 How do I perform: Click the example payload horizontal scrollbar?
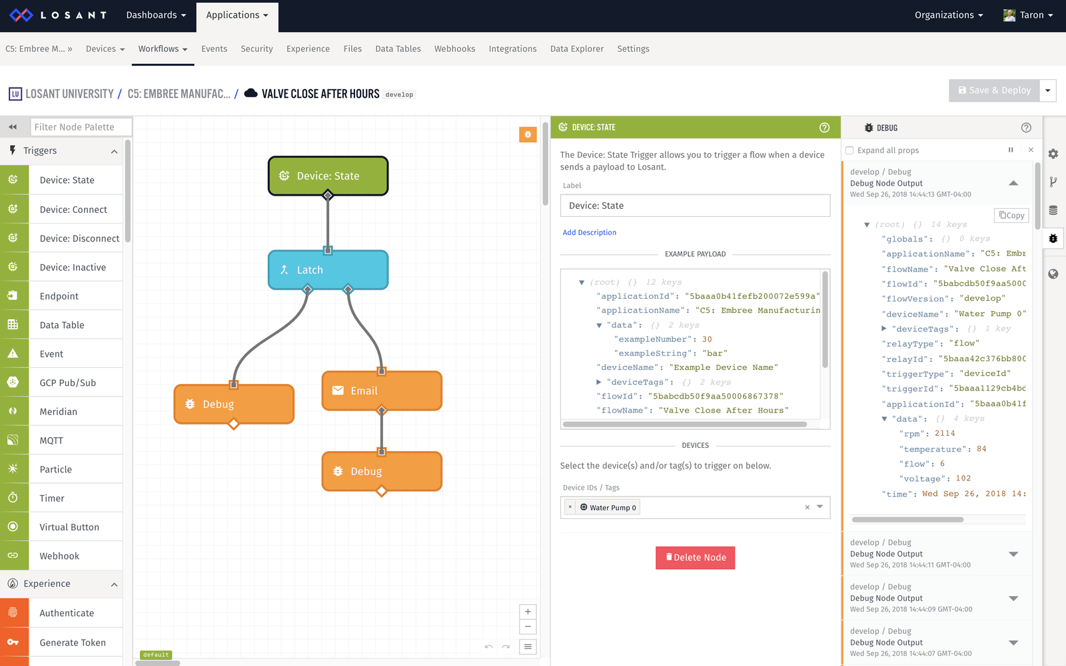coord(684,424)
